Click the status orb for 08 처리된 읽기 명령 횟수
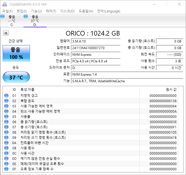 point(6,132)
